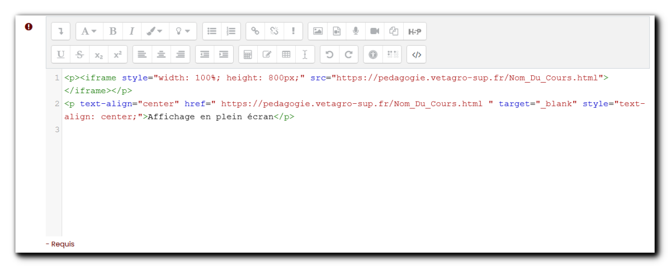Viewport: 671px width, 269px height.
Task: Click the red required-field warning icon
Action: click(29, 26)
